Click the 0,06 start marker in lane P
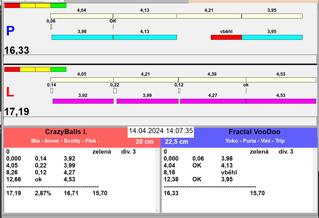 (x=51, y=27)
